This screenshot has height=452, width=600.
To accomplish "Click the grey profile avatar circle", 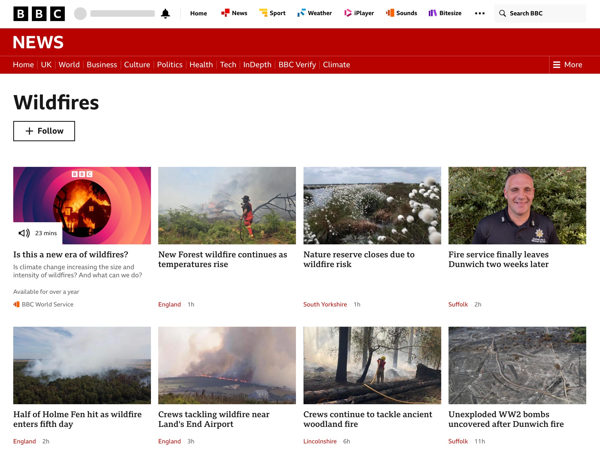I will click(80, 14).
